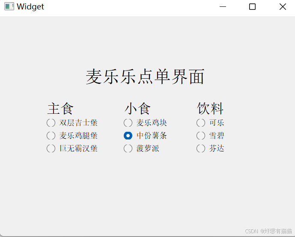The width and height of the screenshot is (295, 237).
Task: Minimize the Widget window
Action: tap(223, 7)
